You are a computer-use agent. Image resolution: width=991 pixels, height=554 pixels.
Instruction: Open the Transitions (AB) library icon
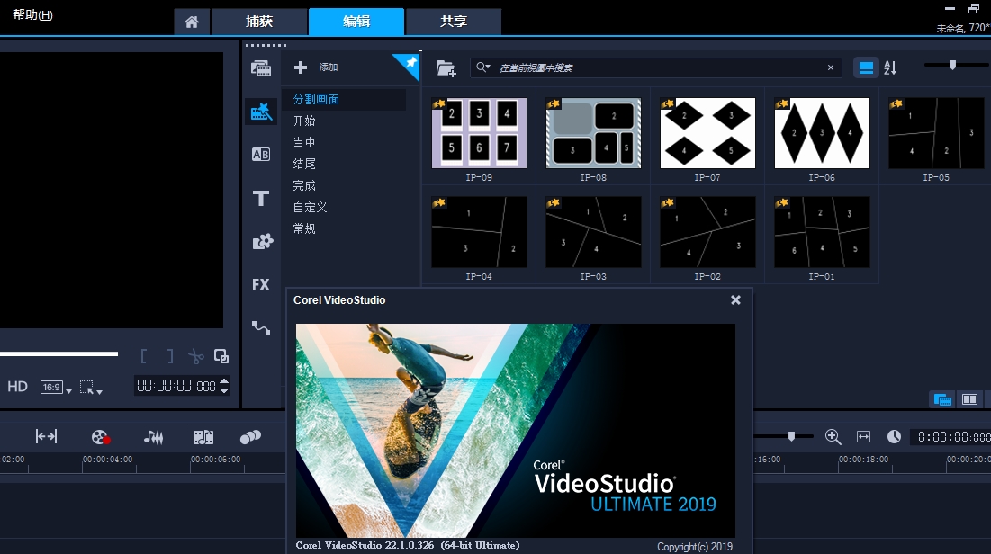[x=261, y=154]
